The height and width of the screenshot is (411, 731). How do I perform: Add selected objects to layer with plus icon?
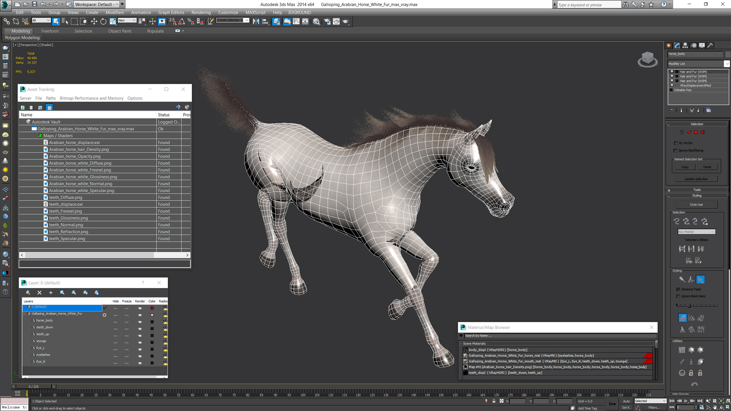coord(51,293)
